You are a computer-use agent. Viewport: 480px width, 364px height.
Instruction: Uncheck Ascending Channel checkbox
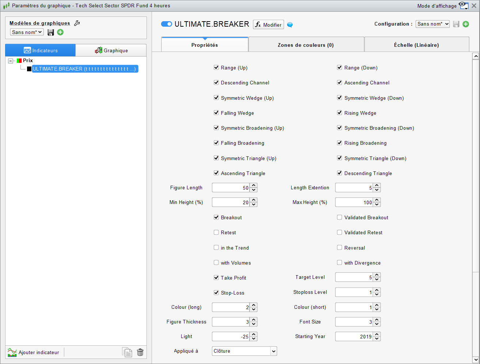pyautogui.click(x=339, y=82)
